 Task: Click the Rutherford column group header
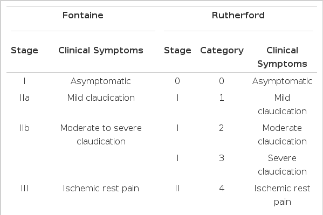tap(238, 16)
